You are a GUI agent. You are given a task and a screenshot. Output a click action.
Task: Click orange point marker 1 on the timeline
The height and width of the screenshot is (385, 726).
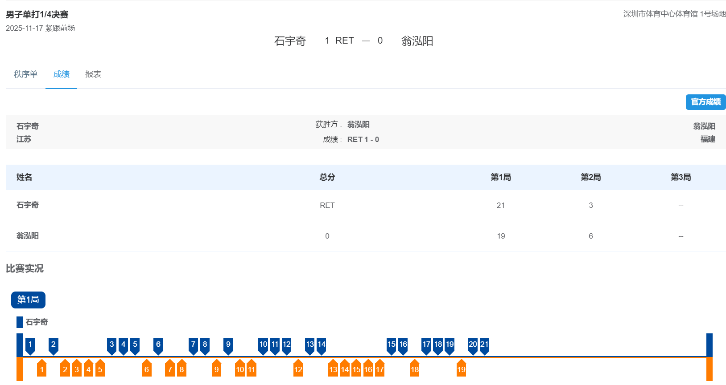42,369
